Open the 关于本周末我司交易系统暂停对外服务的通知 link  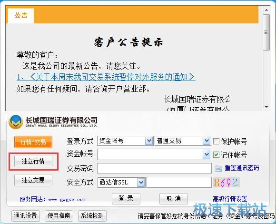(x=106, y=77)
